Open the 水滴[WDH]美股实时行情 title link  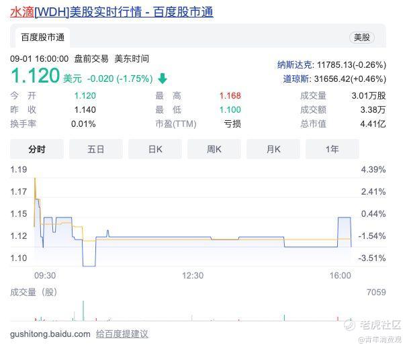pos(111,12)
